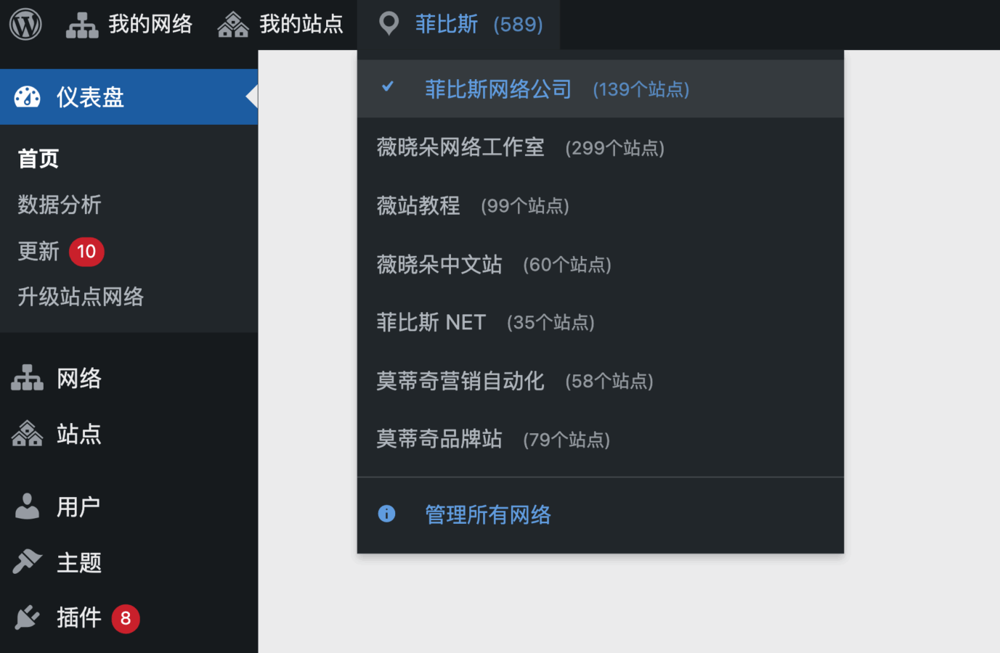The image size is (1000, 653).
Task: Click the WordPress logo icon
Action: 25,25
